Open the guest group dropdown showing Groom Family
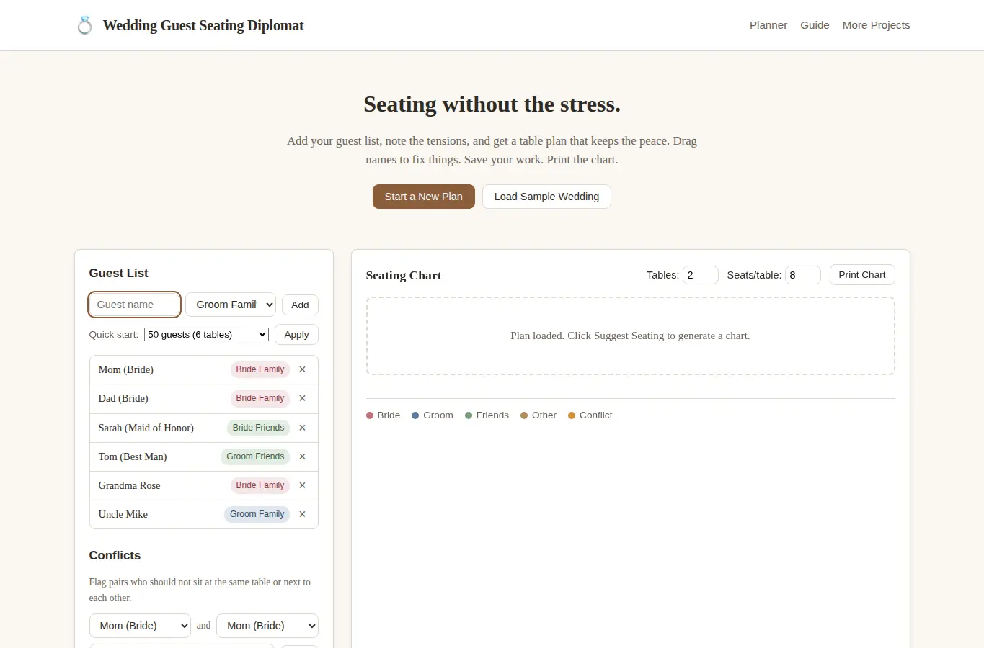 (231, 305)
